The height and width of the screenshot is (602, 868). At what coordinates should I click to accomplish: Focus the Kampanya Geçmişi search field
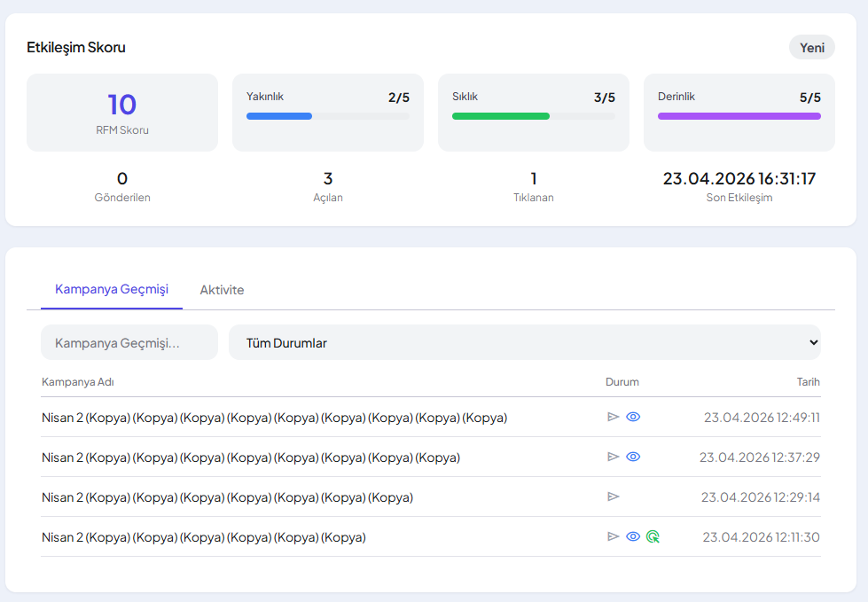129,342
